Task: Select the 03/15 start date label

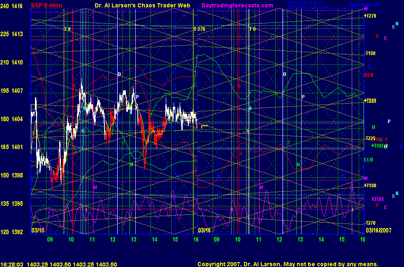Action: (37, 230)
